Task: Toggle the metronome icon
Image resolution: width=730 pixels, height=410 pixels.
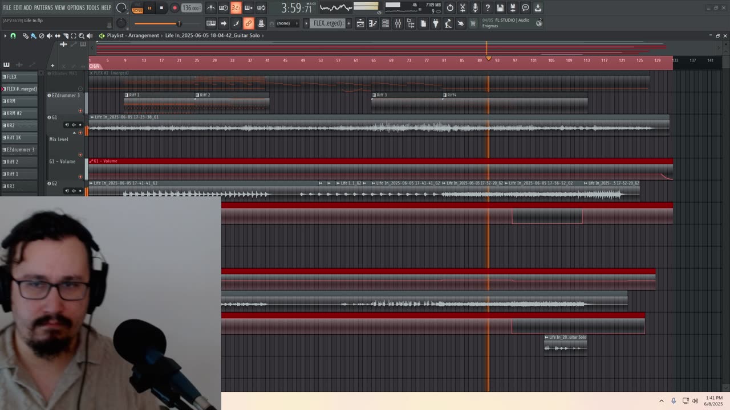Action: [210, 8]
